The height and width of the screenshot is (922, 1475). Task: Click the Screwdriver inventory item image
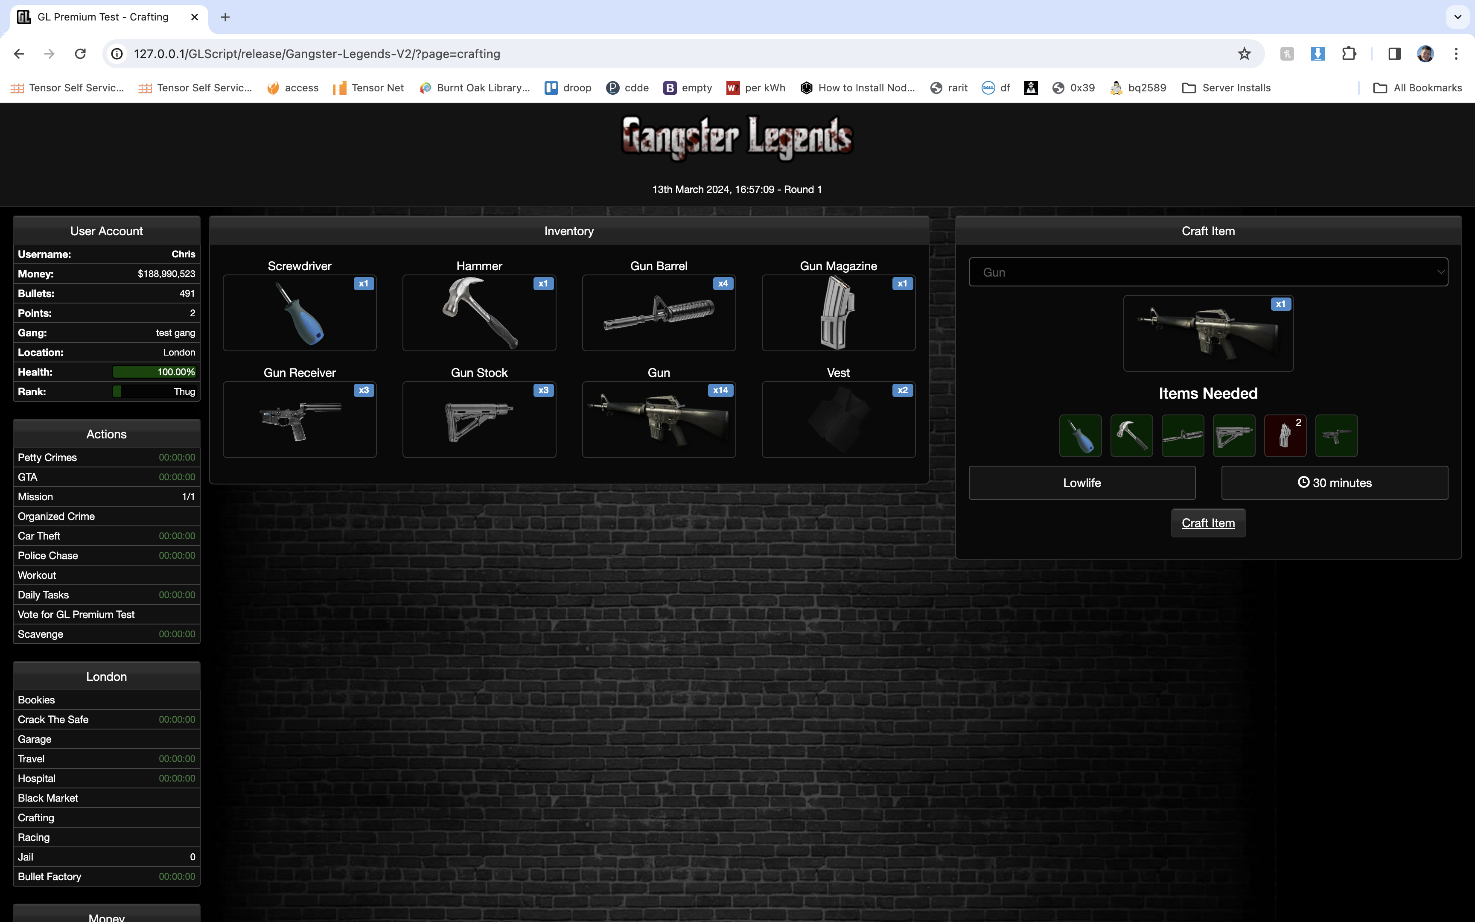299,313
